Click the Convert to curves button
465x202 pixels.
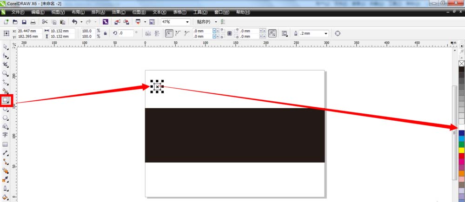tap(338, 33)
